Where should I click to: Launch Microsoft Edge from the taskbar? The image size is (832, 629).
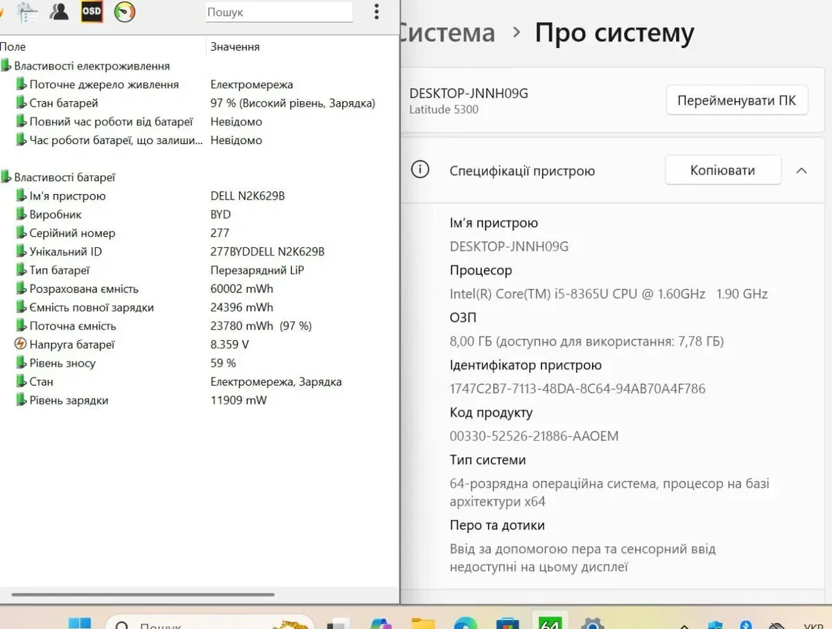tap(466, 623)
